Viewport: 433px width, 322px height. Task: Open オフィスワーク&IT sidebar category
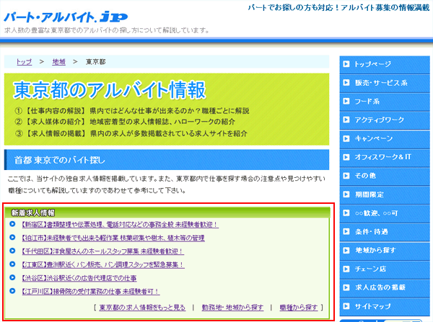pyautogui.click(x=385, y=158)
